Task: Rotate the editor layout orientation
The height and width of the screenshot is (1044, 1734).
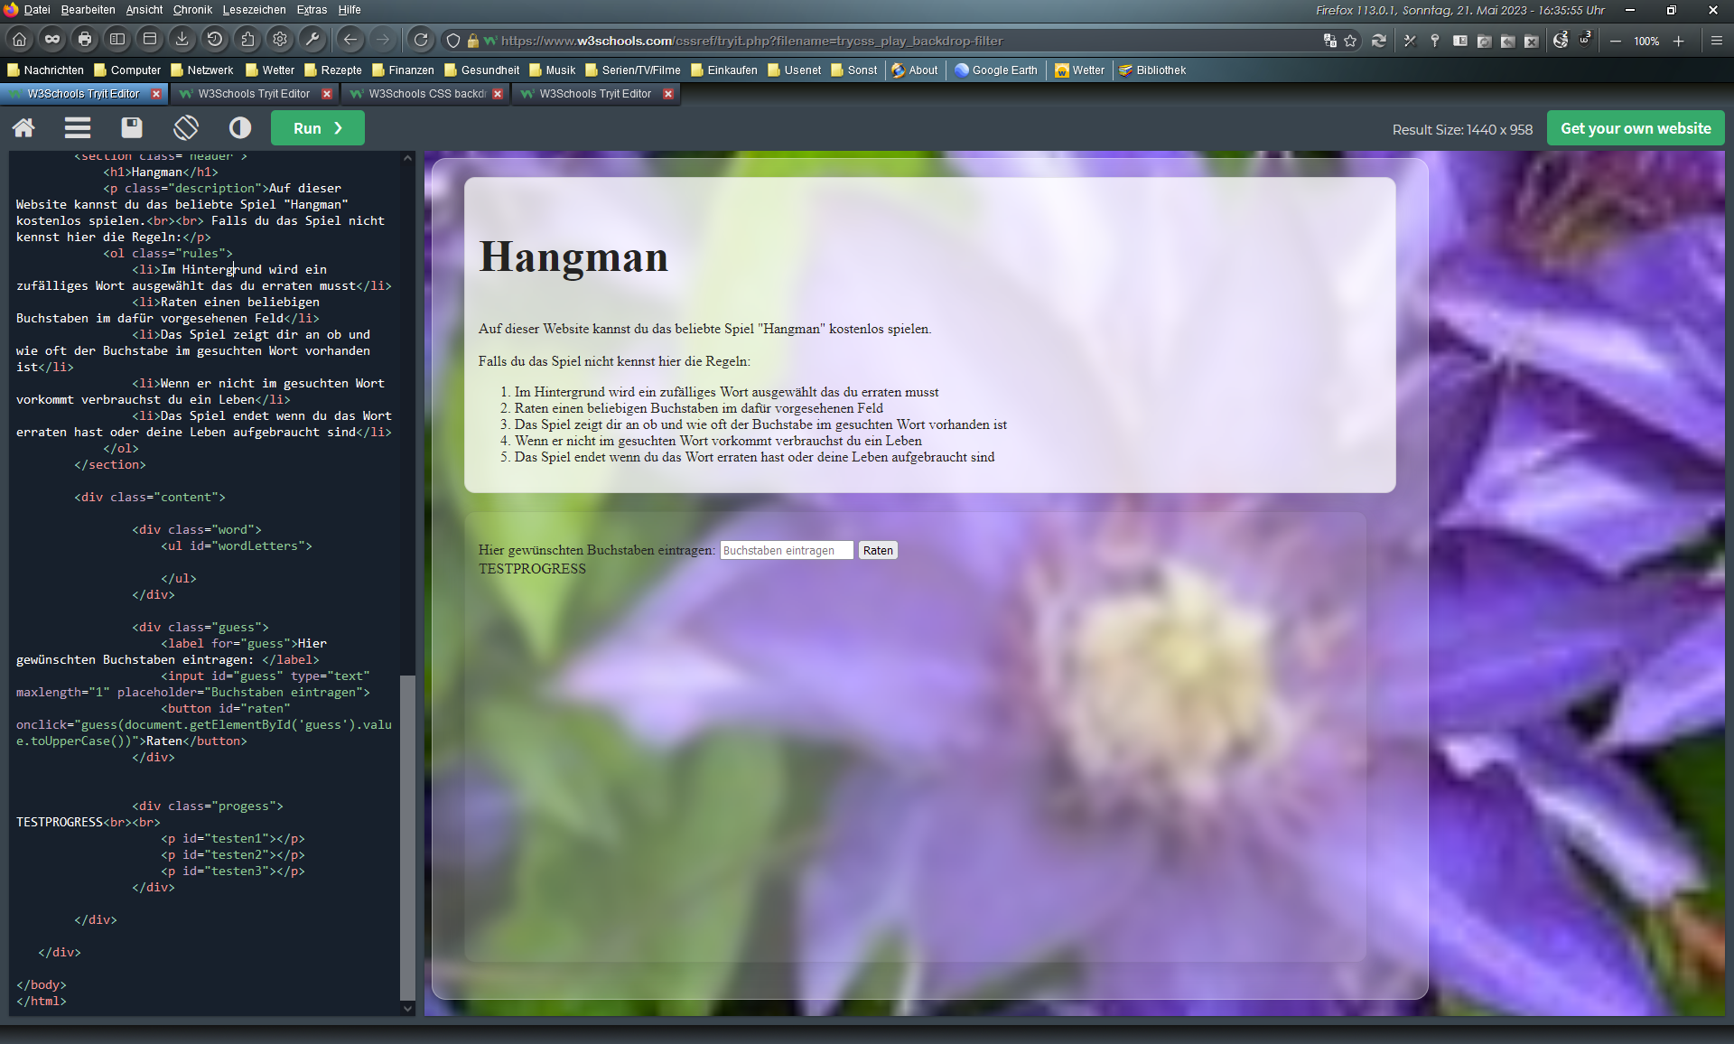Action: click(186, 128)
